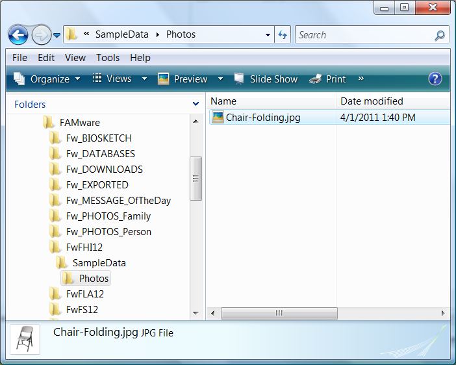Minimize the Explorer window
Viewport: 456px width, 365px height.
coord(384,8)
